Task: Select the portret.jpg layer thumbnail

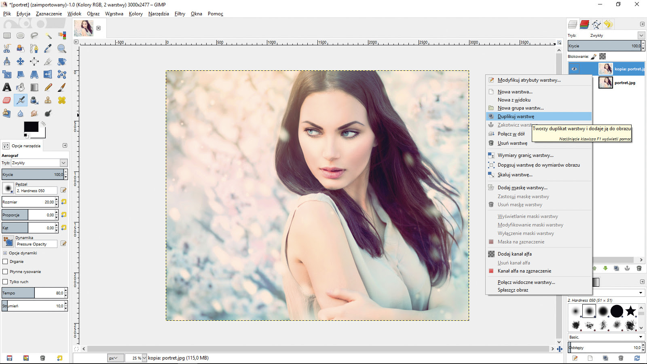Action: pos(605,83)
